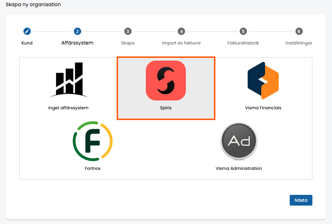Click the pencil icon for Kund step
332x224 pixels.
click(27, 31)
